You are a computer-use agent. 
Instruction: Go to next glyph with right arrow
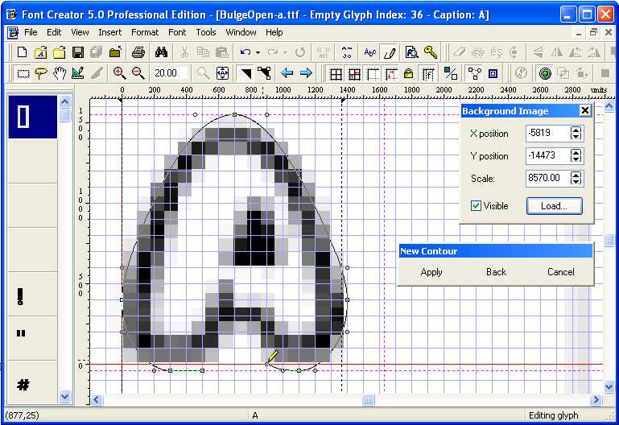point(306,73)
